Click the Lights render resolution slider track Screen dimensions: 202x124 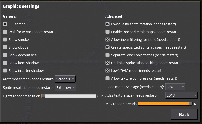click(x=69, y=96)
